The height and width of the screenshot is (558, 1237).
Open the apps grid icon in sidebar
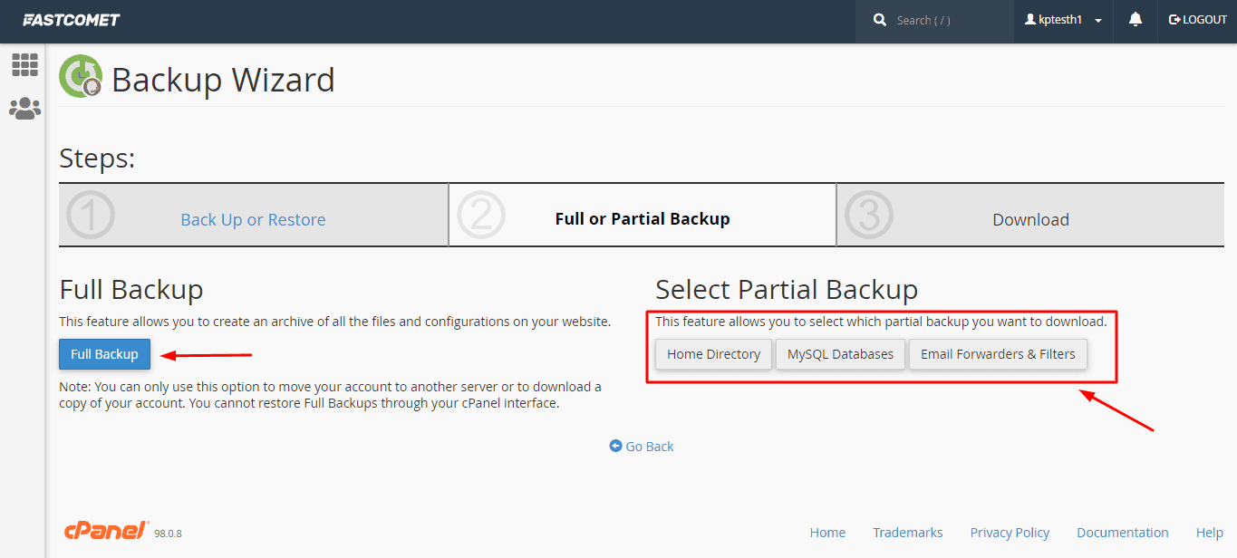point(24,64)
